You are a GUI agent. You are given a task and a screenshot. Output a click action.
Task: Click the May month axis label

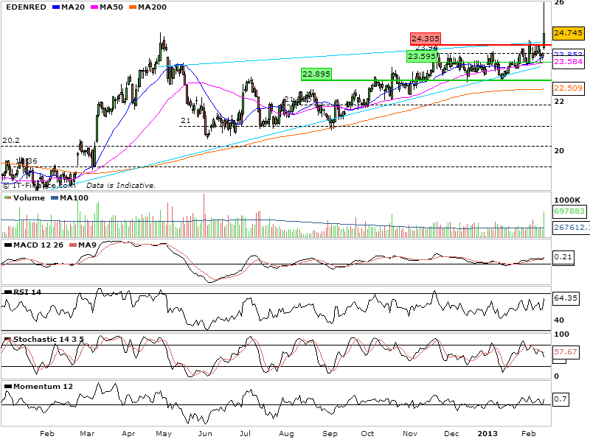(x=164, y=434)
